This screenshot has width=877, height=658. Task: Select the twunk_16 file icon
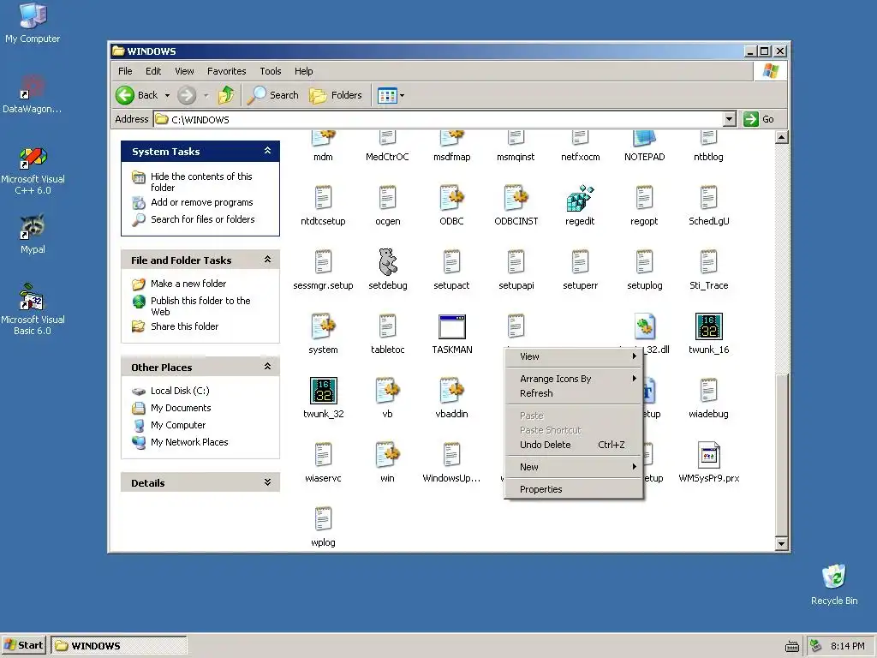coord(708,326)
